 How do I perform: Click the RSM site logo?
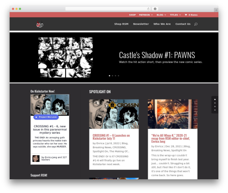(x=40, y=24)
